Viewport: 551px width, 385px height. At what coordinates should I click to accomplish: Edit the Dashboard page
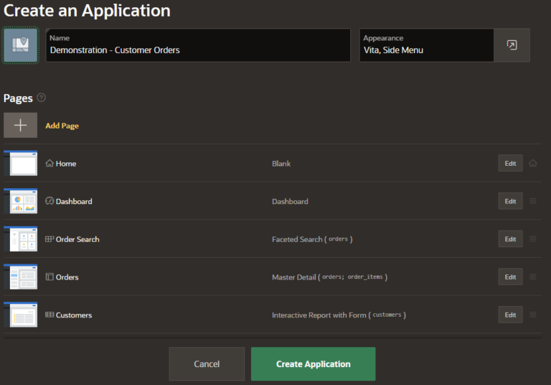coord(510,201)
